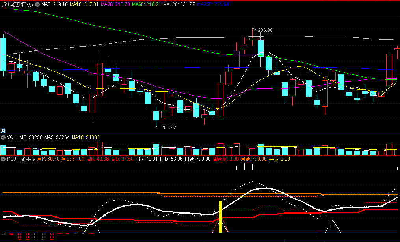Click the blue MA250: 221.64 label
The image size is (400, 242).
click(x=213, y=4)
